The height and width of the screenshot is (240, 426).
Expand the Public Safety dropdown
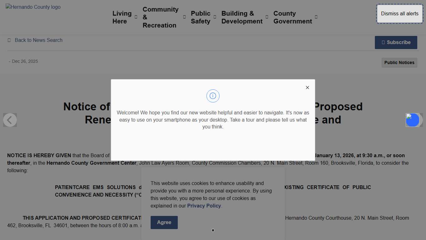(x=215, y=17)
